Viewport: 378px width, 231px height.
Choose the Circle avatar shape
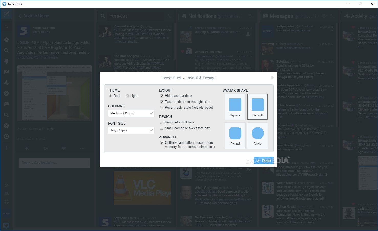(x=258, y=136)
